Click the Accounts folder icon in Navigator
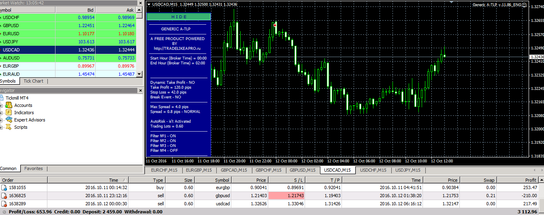The height and width of the screenshot is (215, 544). click(x=9, y=105)
